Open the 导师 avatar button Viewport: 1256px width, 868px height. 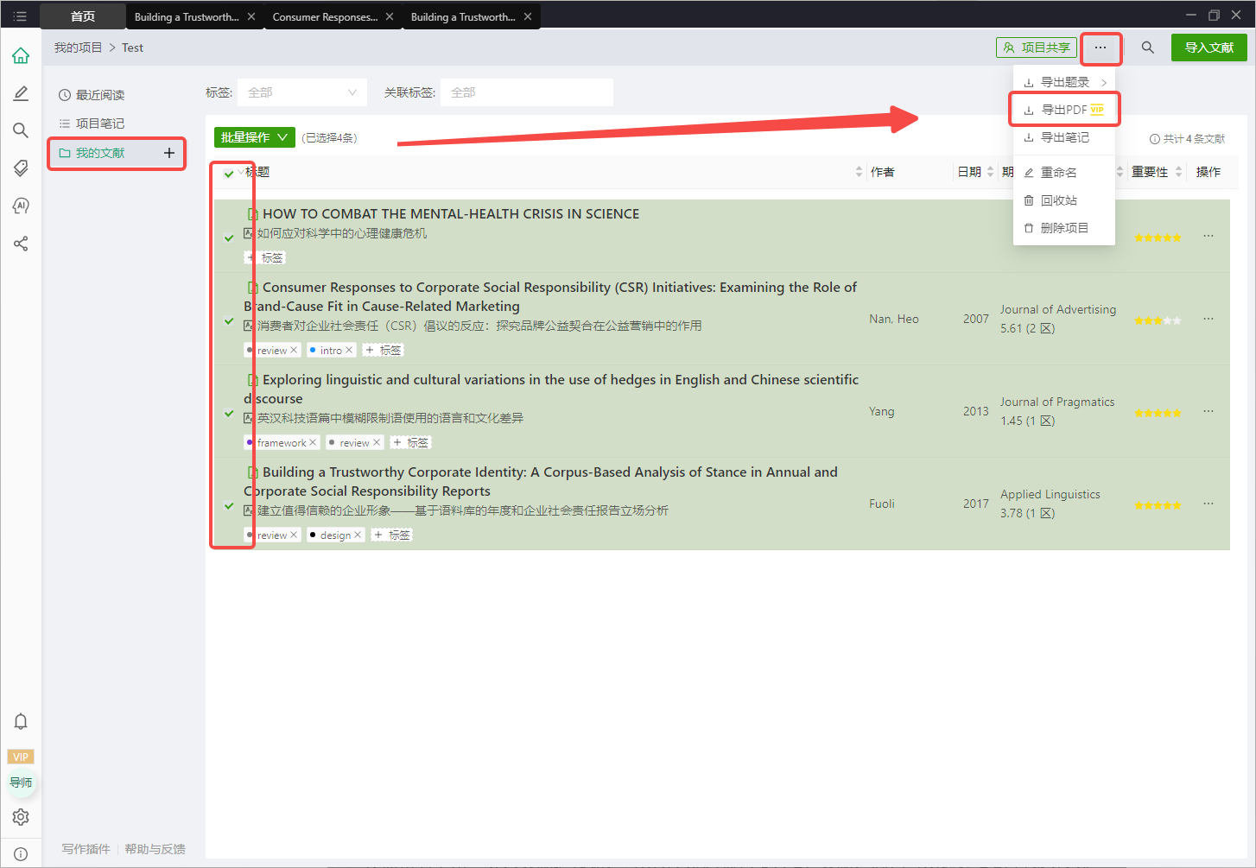pyautogui.click(x=21, y=782)
